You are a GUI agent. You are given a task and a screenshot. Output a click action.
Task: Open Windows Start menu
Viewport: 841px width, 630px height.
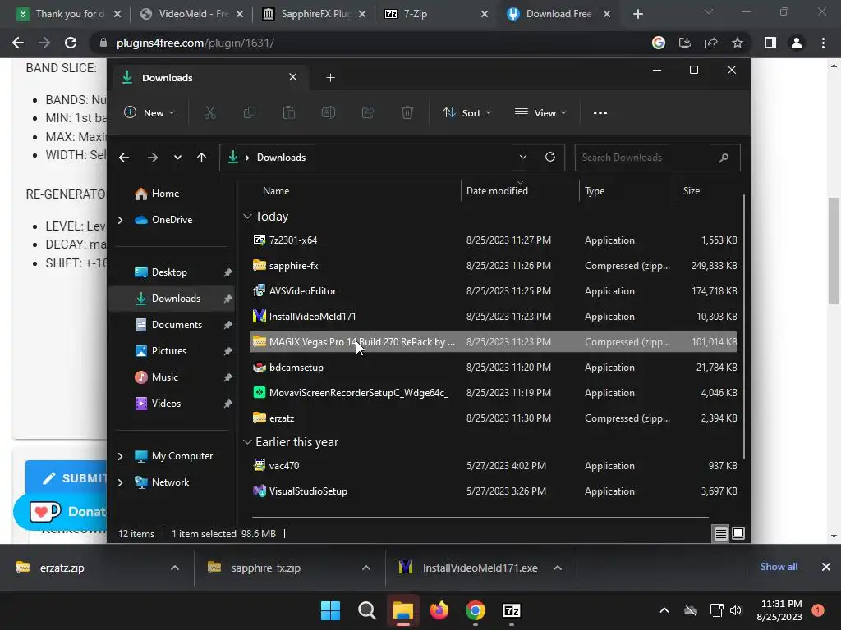tap(330, 610)
